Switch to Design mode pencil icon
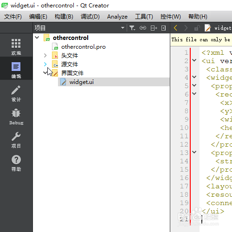This screenshot has width=232, height=232. coord(16,93)
